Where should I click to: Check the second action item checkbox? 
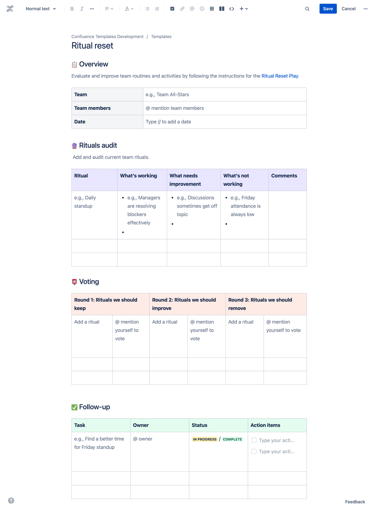click(254, 451)
